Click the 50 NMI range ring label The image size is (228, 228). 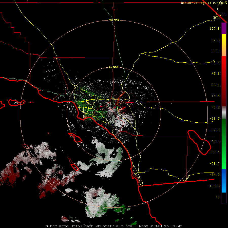click(x=114, y=67)
